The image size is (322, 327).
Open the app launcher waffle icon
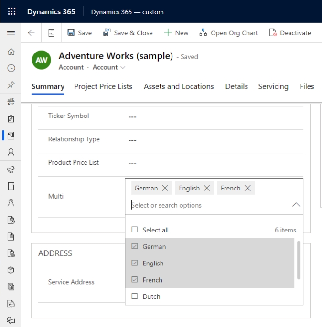11,11
